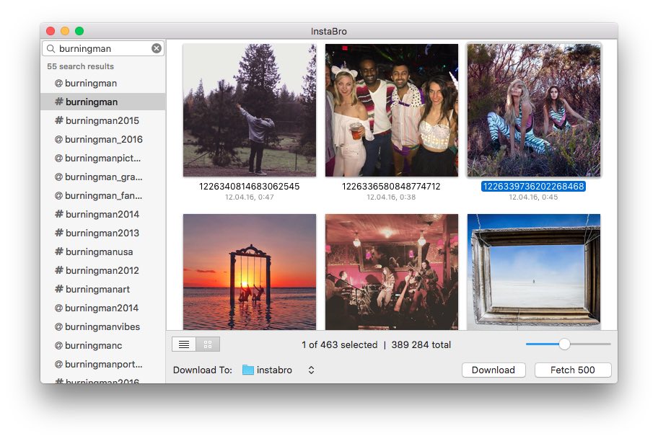Maximize the InstaBro window with green button
Image resolution: width=658 pixels, height=441 pixels.
[79, 31]
